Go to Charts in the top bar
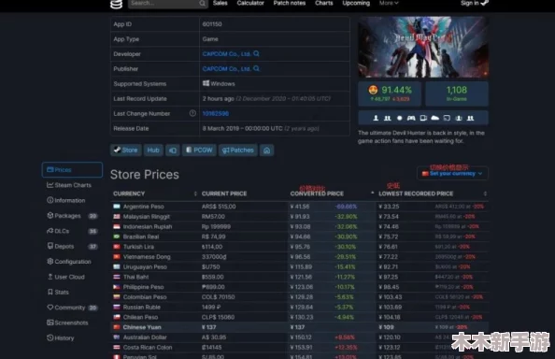Image resolution: width=555 pixels, height=359 pixels. click(x=324, y=3)
